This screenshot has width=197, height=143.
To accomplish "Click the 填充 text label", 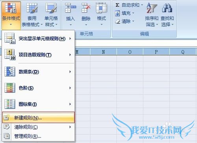I will 126,13.
